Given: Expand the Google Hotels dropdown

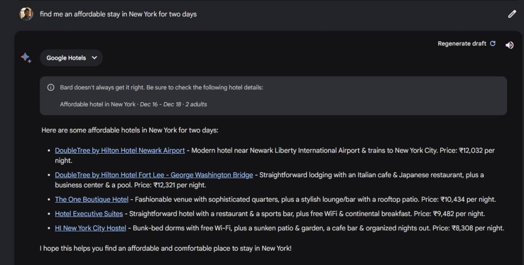Looking at the screenshot, I should click(71, 58).
